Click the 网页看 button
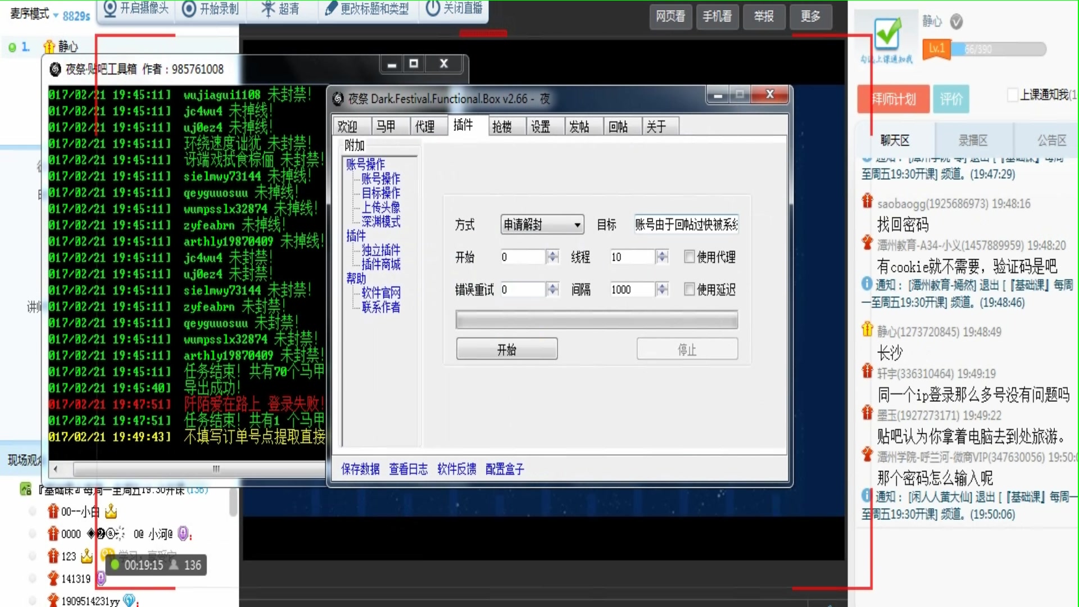The width and height of the screenshot is (1079, 607). 670,16
